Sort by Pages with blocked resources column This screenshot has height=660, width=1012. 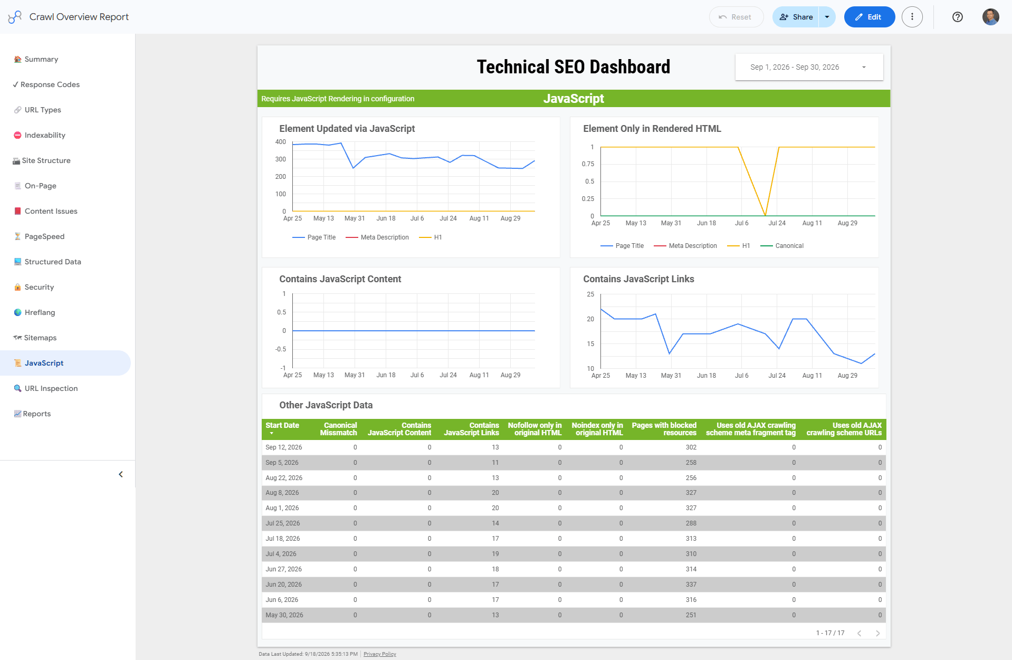click(664, 429)
